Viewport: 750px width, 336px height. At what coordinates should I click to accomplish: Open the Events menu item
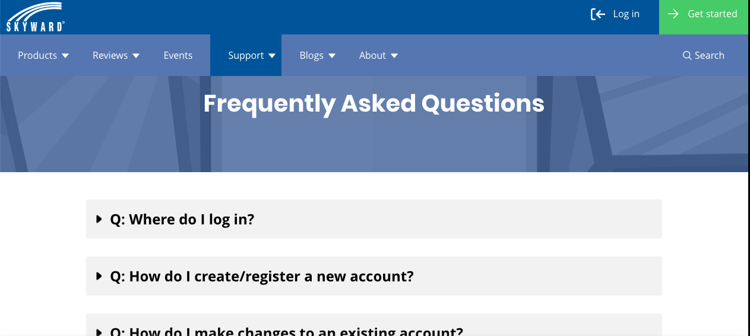178,55
